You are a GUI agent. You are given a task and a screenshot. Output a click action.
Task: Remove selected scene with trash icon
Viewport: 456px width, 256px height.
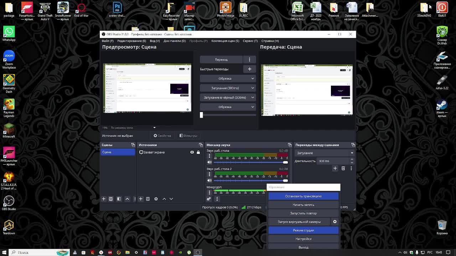click(x=111, y=199)
